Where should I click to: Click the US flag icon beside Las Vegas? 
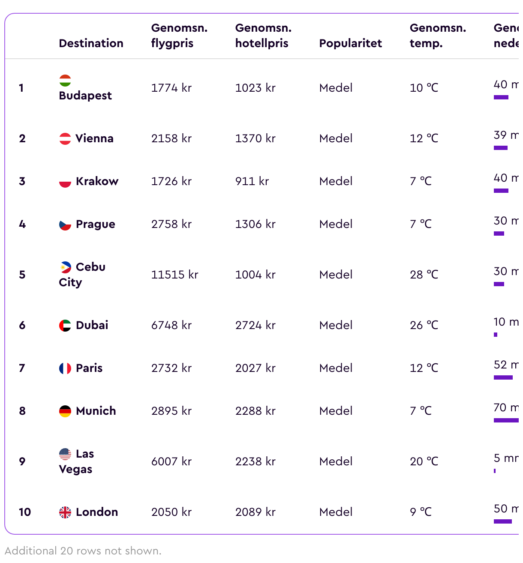[x=65, y=454]
